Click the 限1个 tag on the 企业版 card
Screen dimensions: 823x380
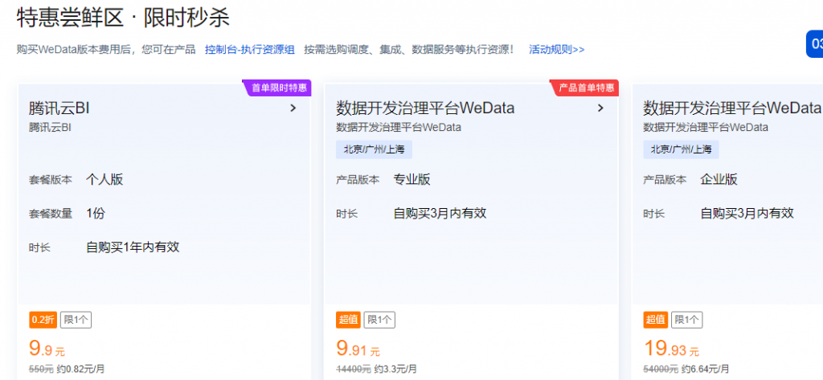point(687,320)
